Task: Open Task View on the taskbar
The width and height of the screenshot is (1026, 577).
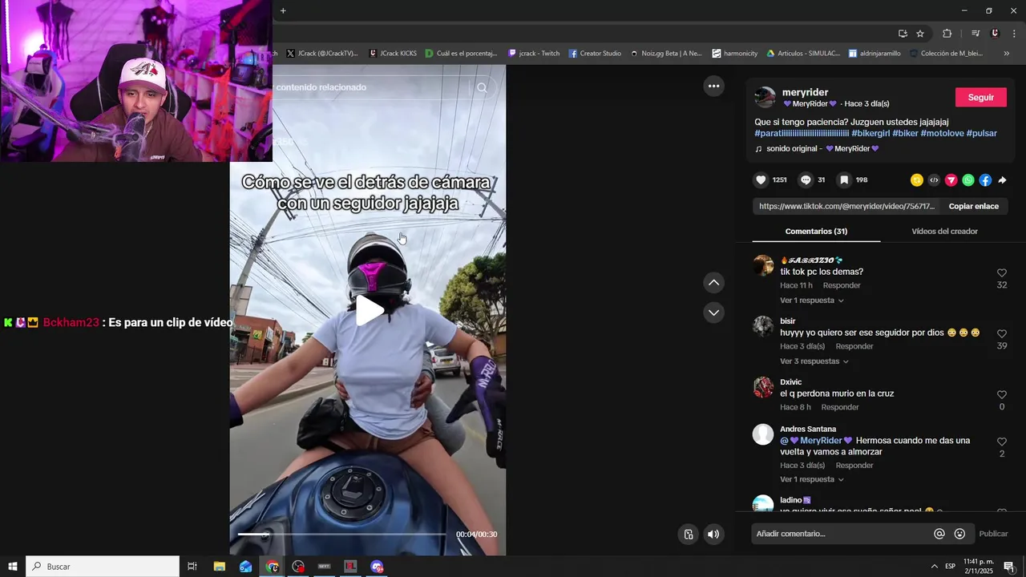Action: coord(192,567)
